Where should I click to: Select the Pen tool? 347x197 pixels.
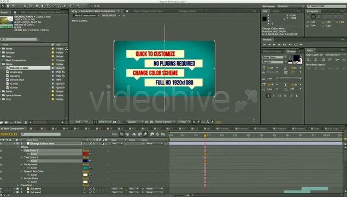pyautogui.click(x=42, y=6)
